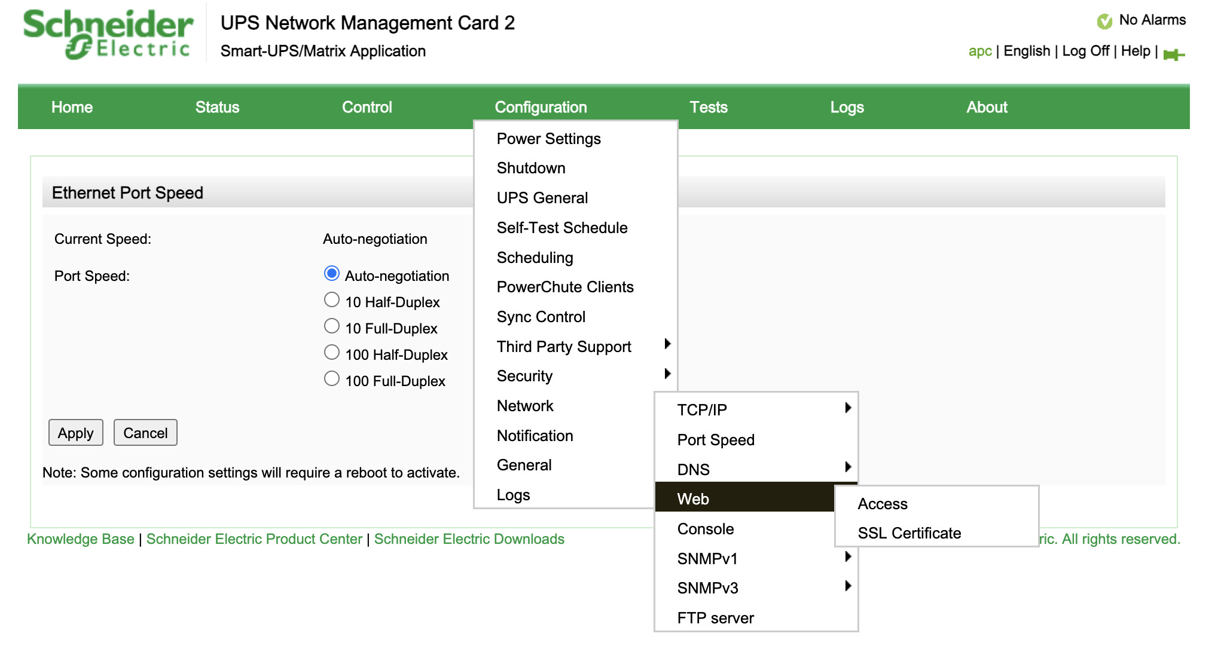This screenshot has width=1221, height=661.
Task: Click the Schneider Electric logo
Action: [108, 34]
